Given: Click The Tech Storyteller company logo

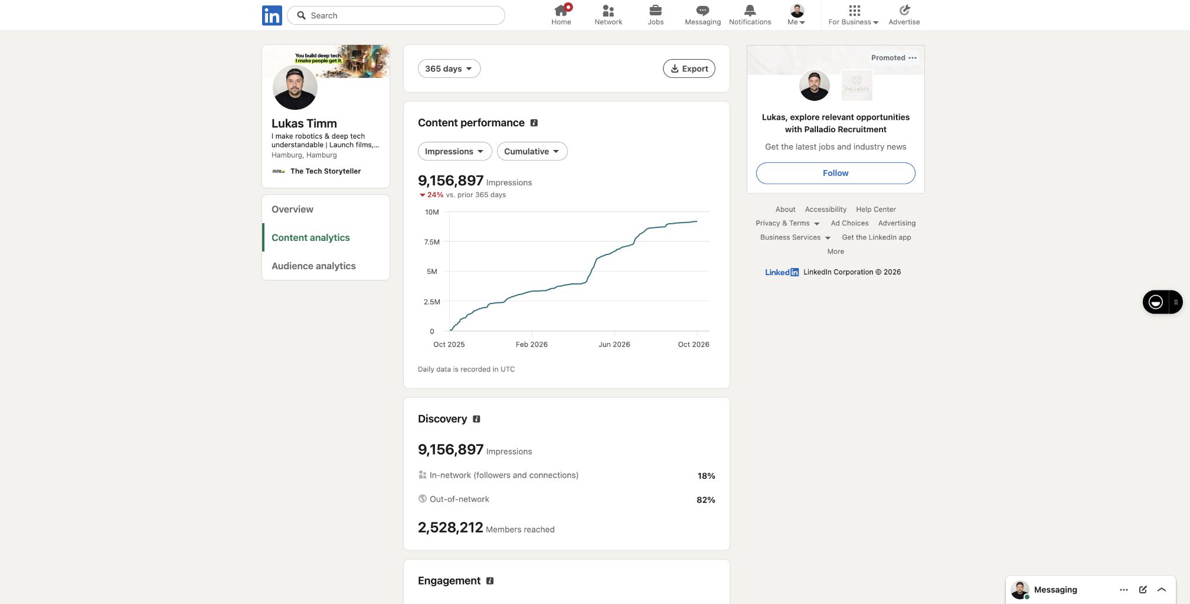Looking at the screenshot, I should (x=279, y=171).
